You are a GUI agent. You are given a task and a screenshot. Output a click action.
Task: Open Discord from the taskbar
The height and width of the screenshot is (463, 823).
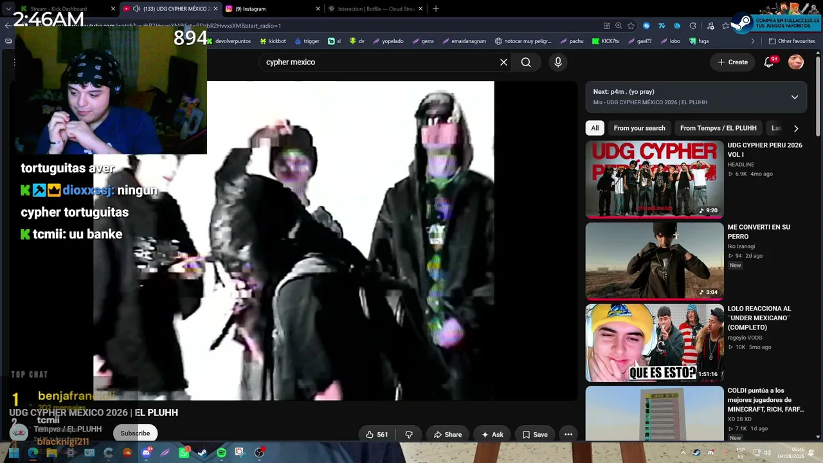[x=146, y=453]
